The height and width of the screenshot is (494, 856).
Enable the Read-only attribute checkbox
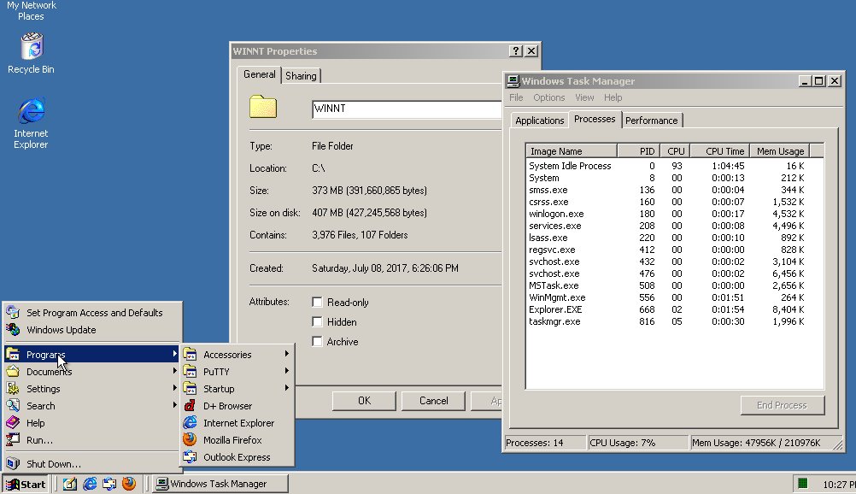[x=317, y=302]
